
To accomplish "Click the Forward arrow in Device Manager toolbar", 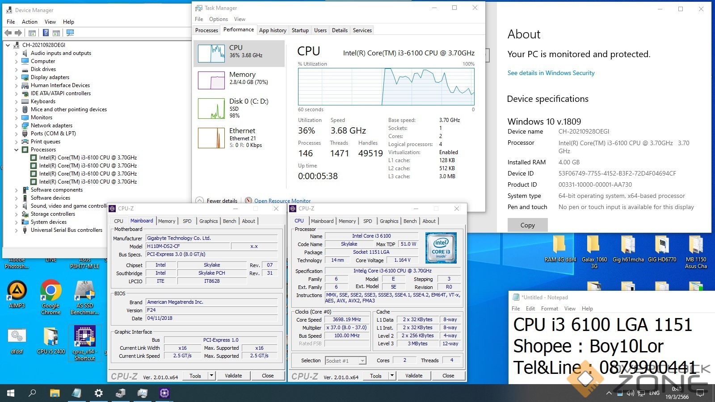I will click(18, 33).
